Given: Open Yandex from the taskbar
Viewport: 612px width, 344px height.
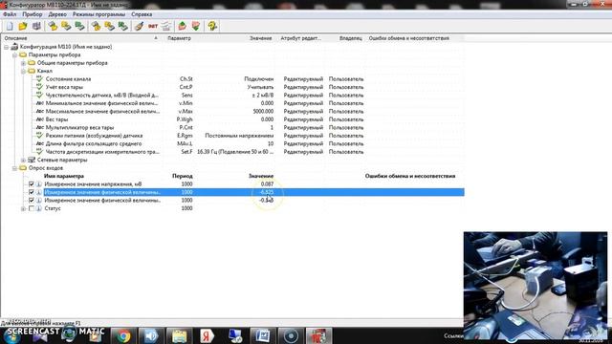Looking at the screenshot, I should 207,335.
